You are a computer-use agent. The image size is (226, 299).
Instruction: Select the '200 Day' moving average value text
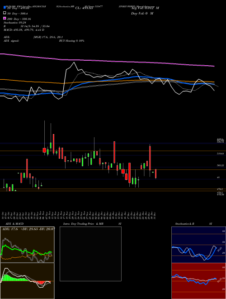[x=19, y=19]
